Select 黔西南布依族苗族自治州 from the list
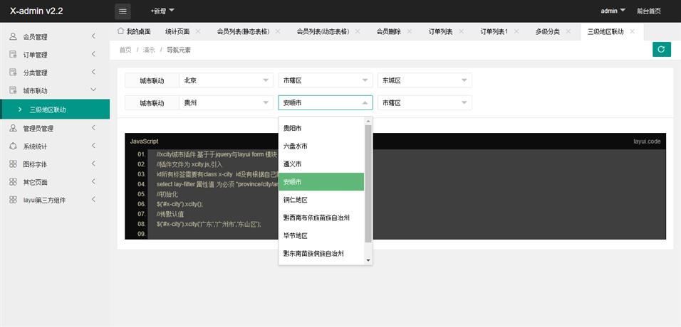 coord(321,218)
